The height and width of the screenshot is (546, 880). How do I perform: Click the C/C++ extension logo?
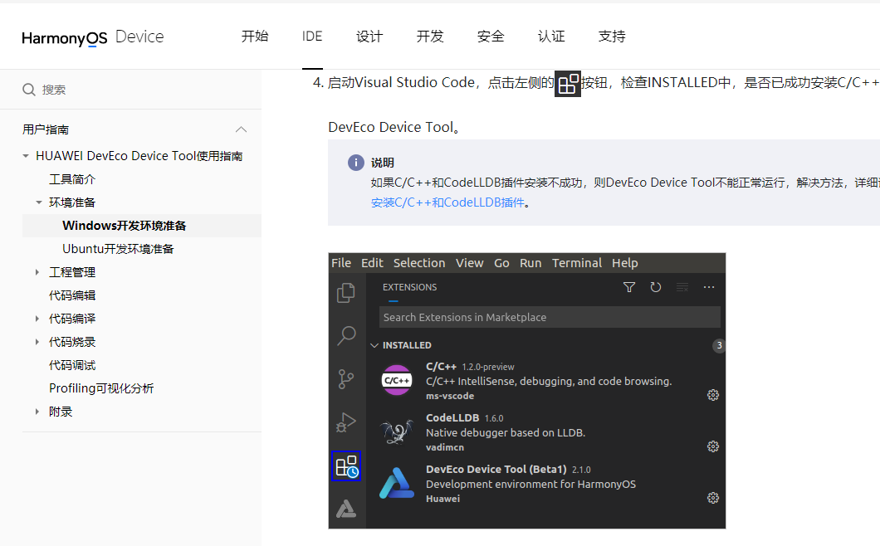pyautogui.click(x=397, y=381)
